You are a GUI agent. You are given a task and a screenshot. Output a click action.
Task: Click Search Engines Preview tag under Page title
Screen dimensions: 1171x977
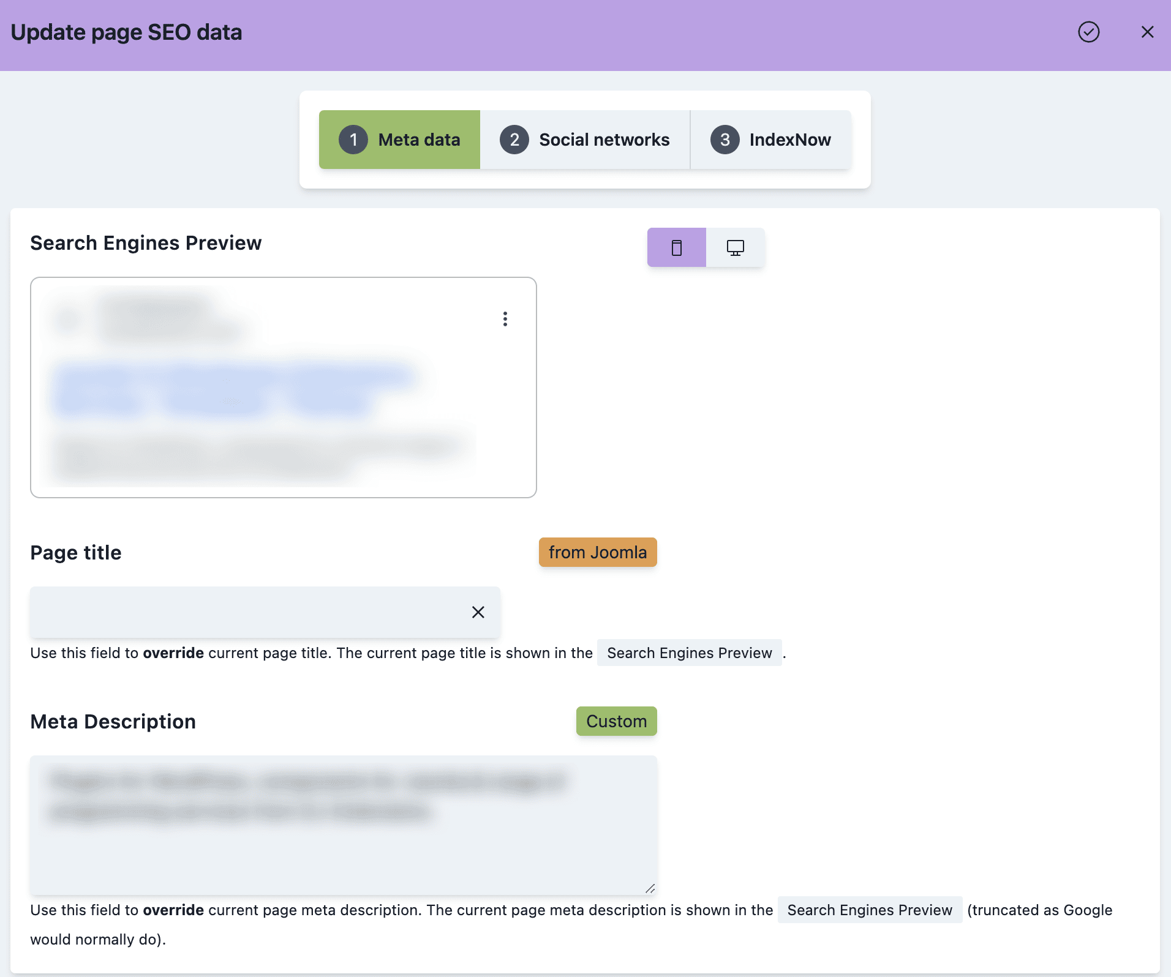(x=689, y=653)
